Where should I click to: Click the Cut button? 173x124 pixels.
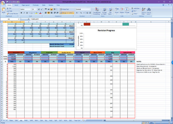point(10,8)
